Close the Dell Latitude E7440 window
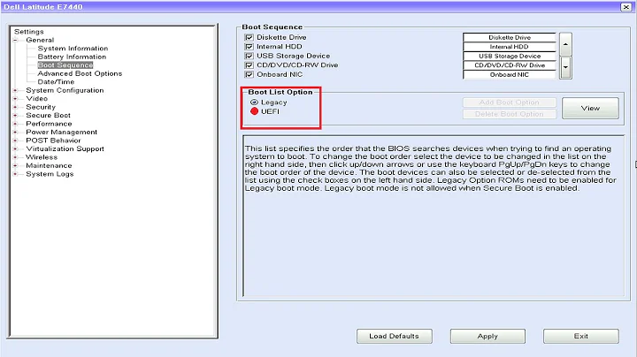The height and width of the screenshot is (357, 637). click(625, 7)
